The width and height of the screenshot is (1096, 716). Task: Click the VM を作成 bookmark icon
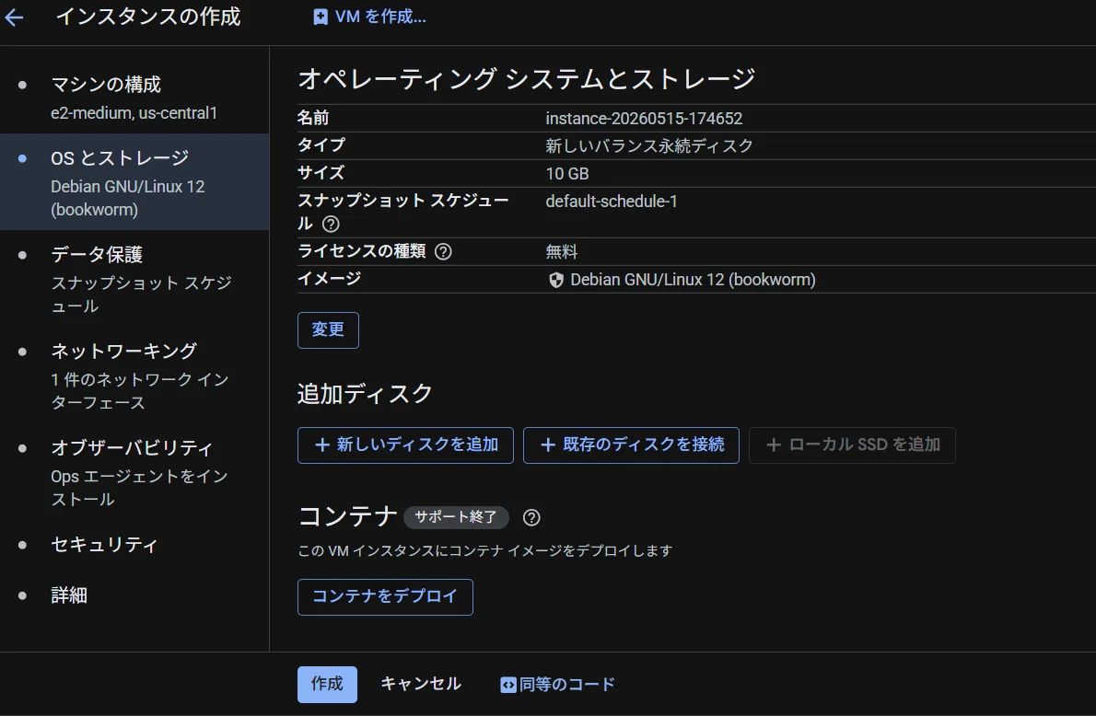(x=321, y=17)
